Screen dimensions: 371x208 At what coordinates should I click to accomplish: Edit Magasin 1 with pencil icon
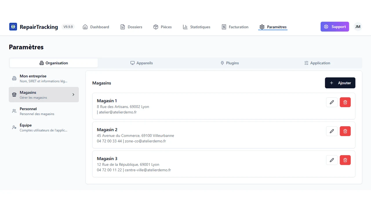tap(332, 102)
